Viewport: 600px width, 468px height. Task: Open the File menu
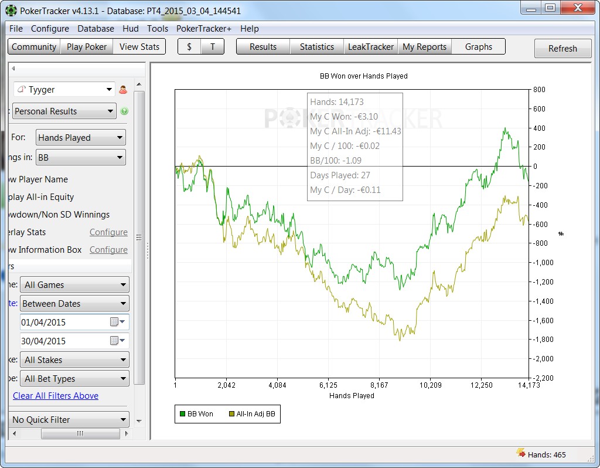[x=16, y=29]
